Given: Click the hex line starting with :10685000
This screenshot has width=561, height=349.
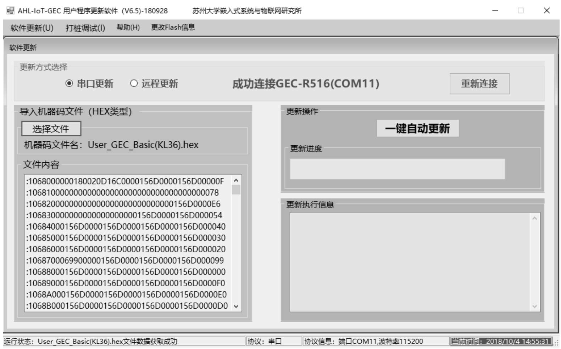Looking at the screenshot, I should [126, 238].
